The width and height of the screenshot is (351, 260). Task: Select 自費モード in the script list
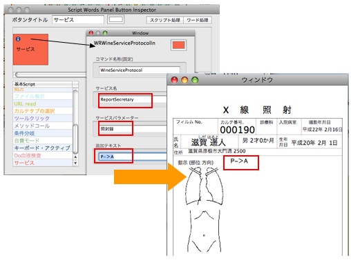pyautogui.click(x=43, y=141)
